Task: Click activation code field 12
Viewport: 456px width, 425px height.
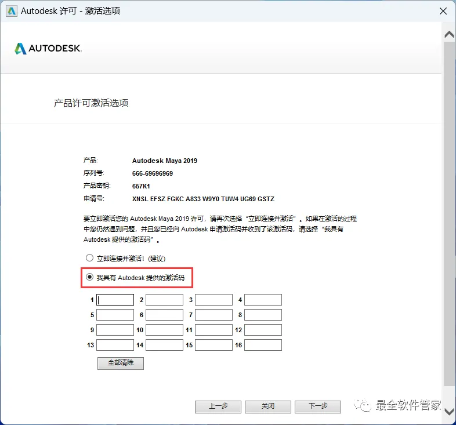Action: [x=263, y=330]
